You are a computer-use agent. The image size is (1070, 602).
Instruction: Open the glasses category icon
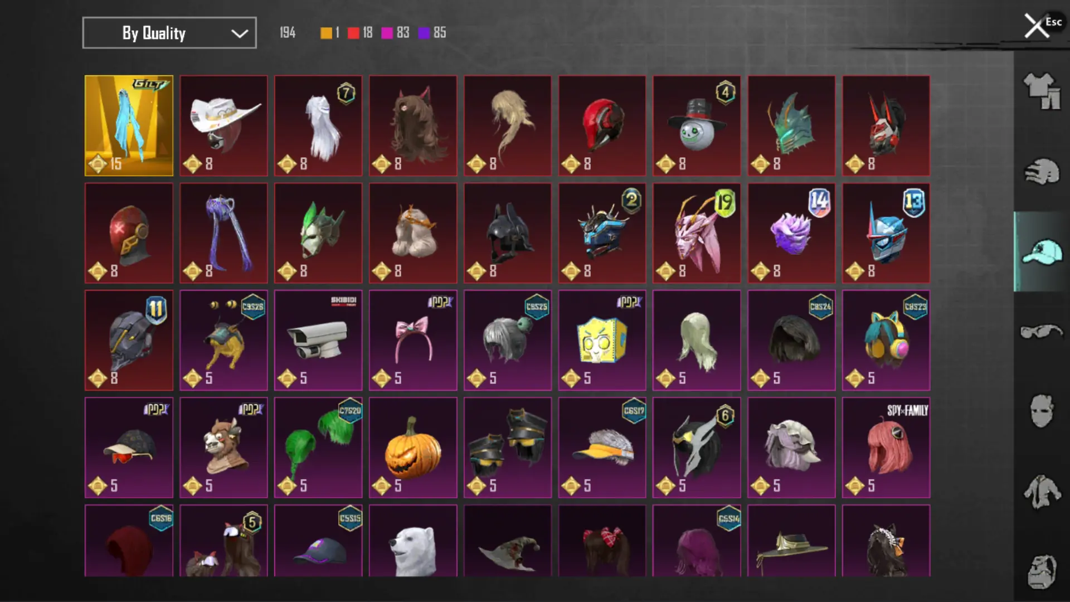(x=1042, y=332)
